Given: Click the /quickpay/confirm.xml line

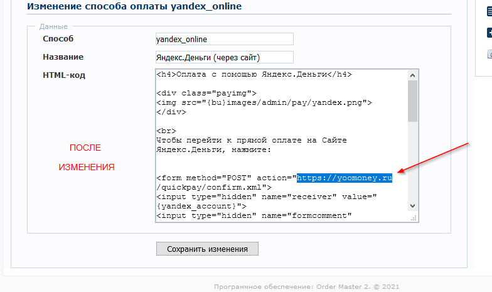Looking at the screenshot, I should [214, 187].
